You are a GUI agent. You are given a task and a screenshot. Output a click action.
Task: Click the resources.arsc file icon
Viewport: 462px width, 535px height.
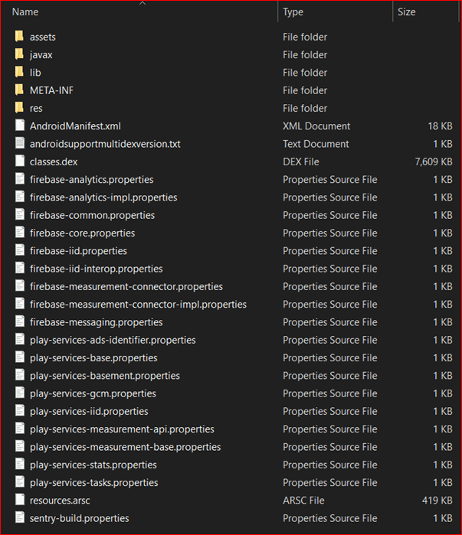tap(20, 500)
